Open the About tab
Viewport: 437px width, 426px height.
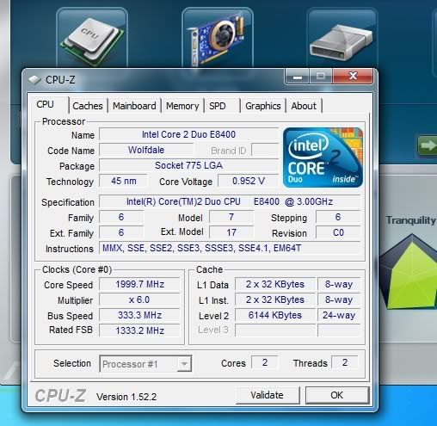[x=304, y=106]
